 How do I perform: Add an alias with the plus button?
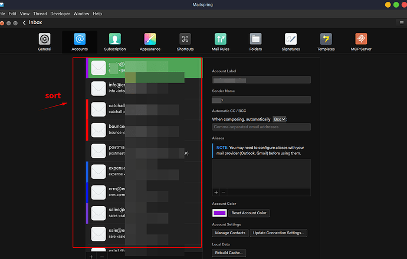(x=216, y=192)
